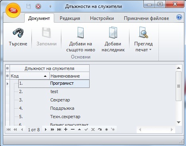Screen dimensions: 186x146
Task: Close the Длъжности на служители window
Action: pos(175,4)
